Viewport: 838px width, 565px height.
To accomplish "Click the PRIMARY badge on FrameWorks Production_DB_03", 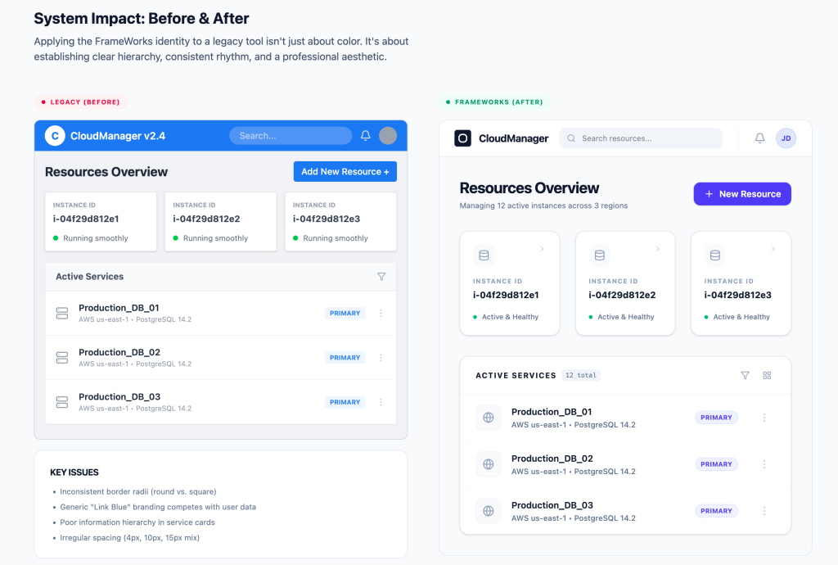I will 716,511.
